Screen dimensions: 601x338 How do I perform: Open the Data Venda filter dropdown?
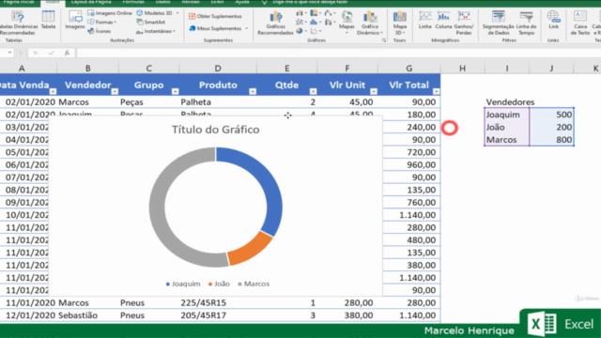coord(53,91)
